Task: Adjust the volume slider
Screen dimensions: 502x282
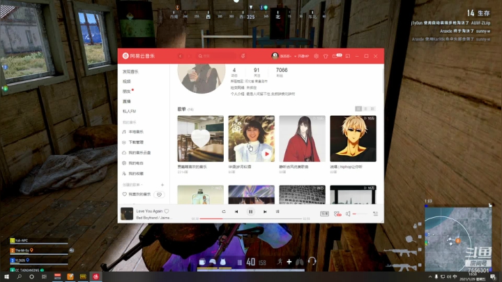Action: [360, 214]
